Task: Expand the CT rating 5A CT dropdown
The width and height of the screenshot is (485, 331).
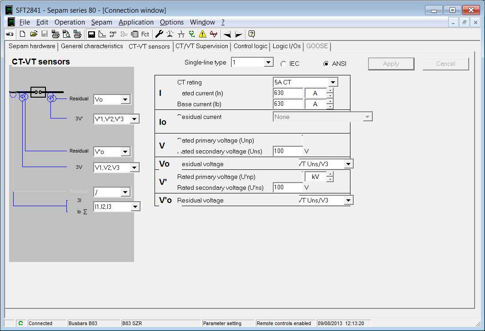Action: coord(333,82)
